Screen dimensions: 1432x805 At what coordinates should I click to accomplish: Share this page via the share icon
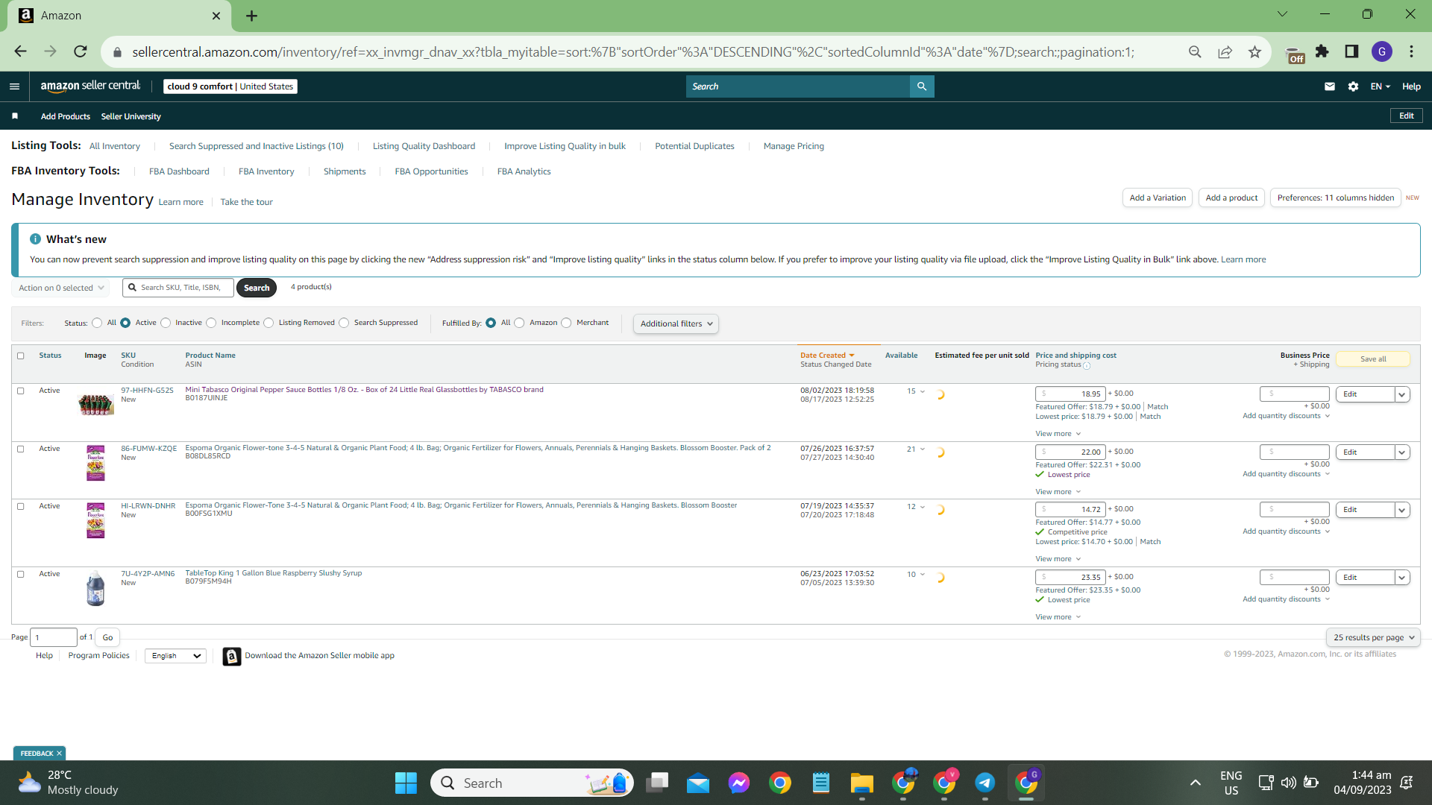click(1225, 51)
